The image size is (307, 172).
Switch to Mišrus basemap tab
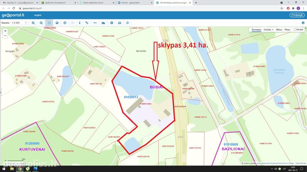coord(279,30)
